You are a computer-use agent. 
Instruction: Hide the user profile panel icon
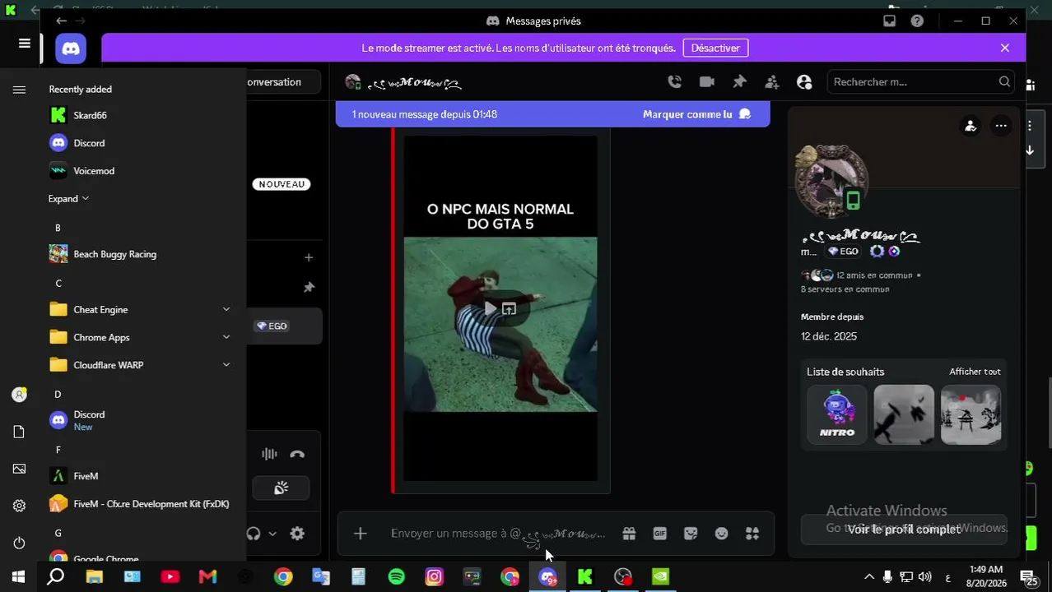click(804, 81)
